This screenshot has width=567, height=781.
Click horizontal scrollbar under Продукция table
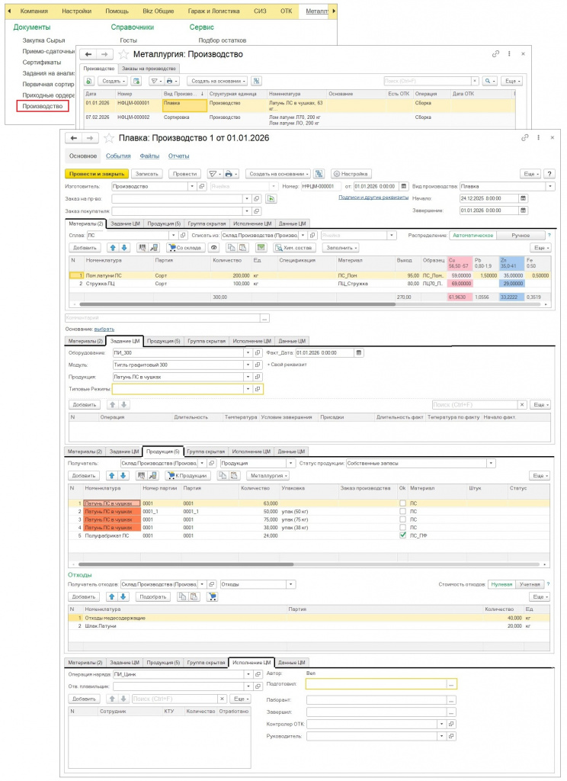pyautogui.click(x=186, y=564)
